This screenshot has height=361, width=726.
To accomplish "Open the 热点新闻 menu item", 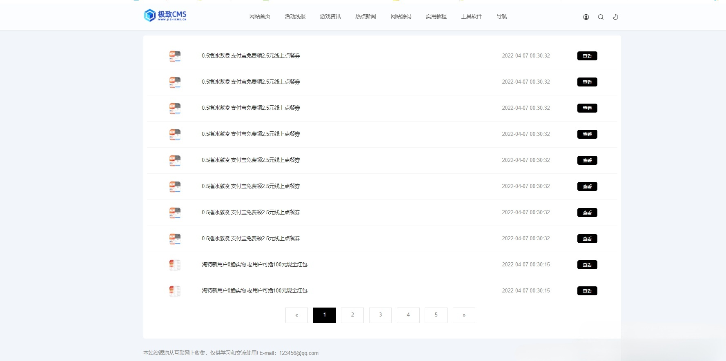I will coord(365,17).
